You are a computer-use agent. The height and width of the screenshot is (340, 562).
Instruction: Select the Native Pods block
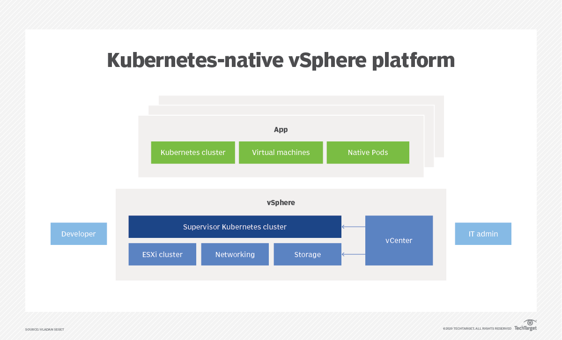tap(368, 152)
